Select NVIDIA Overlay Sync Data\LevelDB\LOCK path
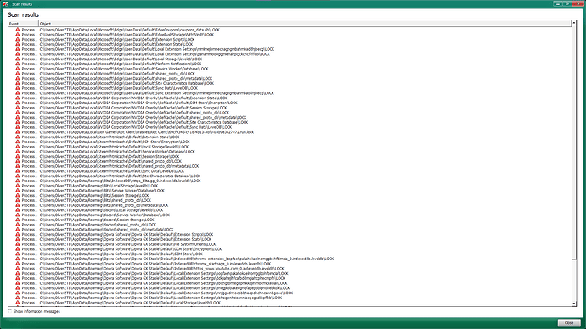Image resolution: width=586 pixels, height=329 pixels. (x=136, y=127)
